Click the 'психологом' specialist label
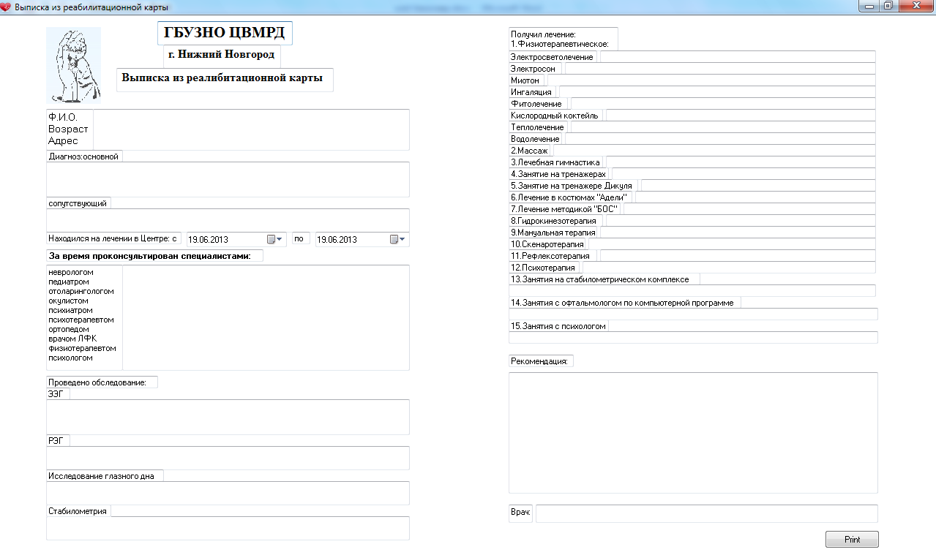This screenshot has height=555, width=936. tap(70, 358)
